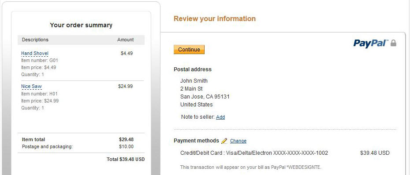Click the PayPal logo
This screenshot has height=175, width=410.
(371, 43)
